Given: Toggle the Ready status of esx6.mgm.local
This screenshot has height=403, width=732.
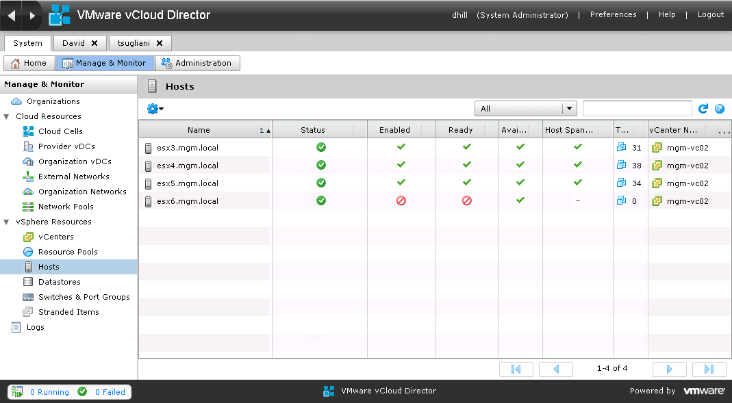Looking at the screenshot, I should [466, 201].
